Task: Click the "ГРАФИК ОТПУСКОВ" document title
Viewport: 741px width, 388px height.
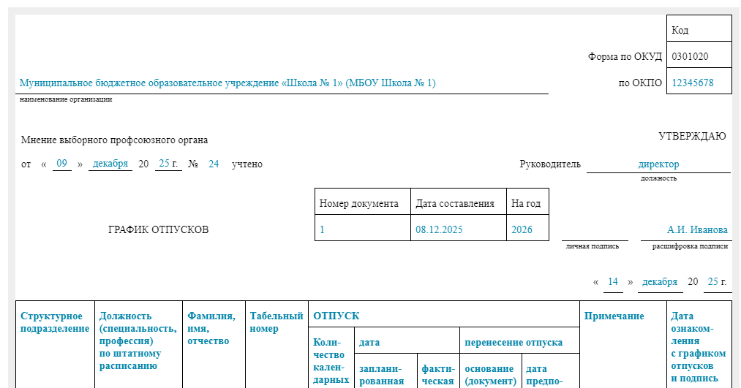Action: click(x=158, y=229)
